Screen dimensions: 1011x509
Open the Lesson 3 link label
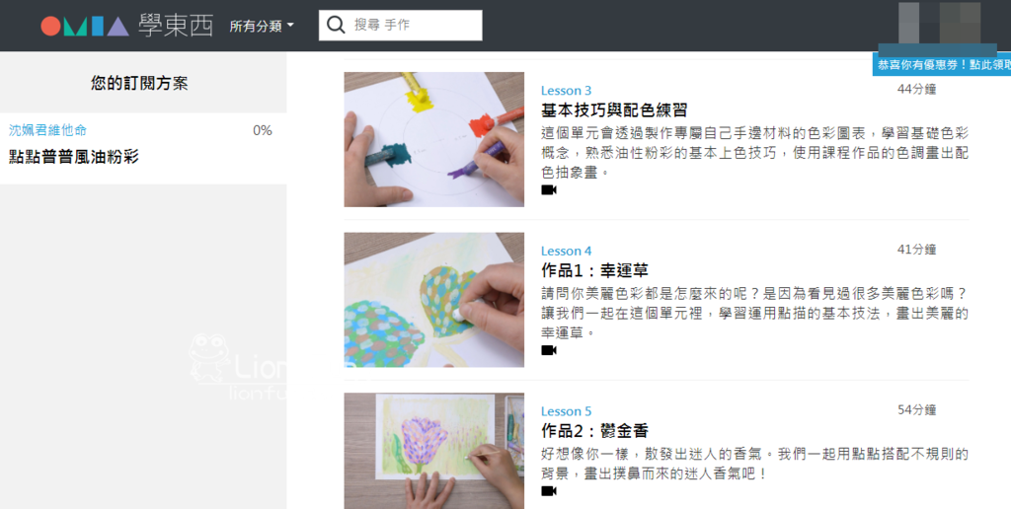566,90
